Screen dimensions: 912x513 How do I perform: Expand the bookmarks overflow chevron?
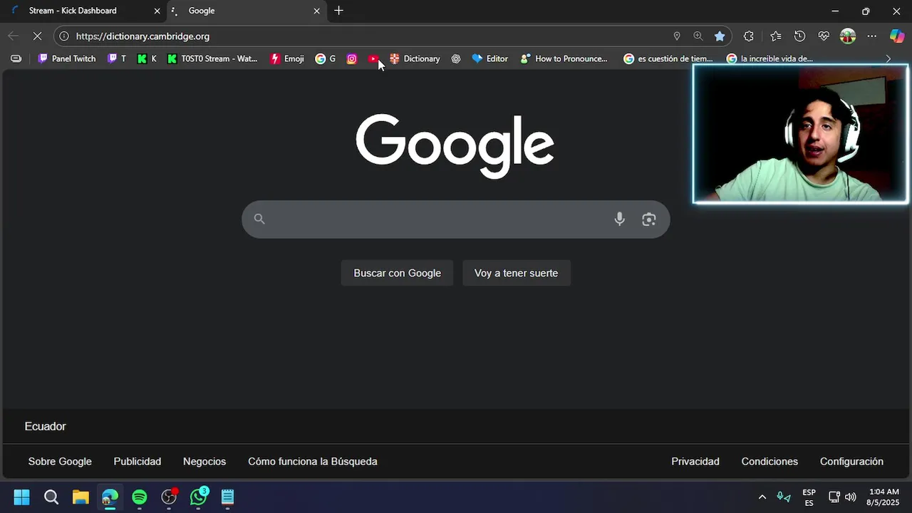888,58
